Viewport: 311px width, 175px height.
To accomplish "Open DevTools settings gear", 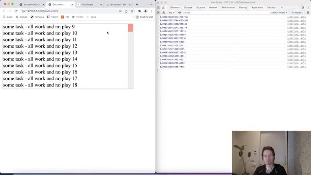I will point(303,8).
